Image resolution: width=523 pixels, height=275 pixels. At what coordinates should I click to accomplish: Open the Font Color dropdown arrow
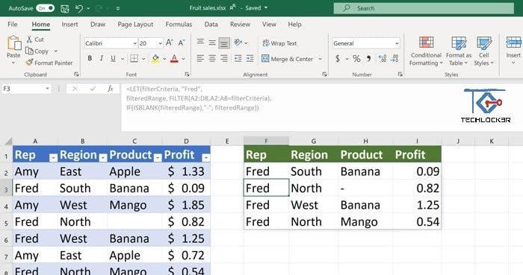pyautogui.click(x=184, y=59)
